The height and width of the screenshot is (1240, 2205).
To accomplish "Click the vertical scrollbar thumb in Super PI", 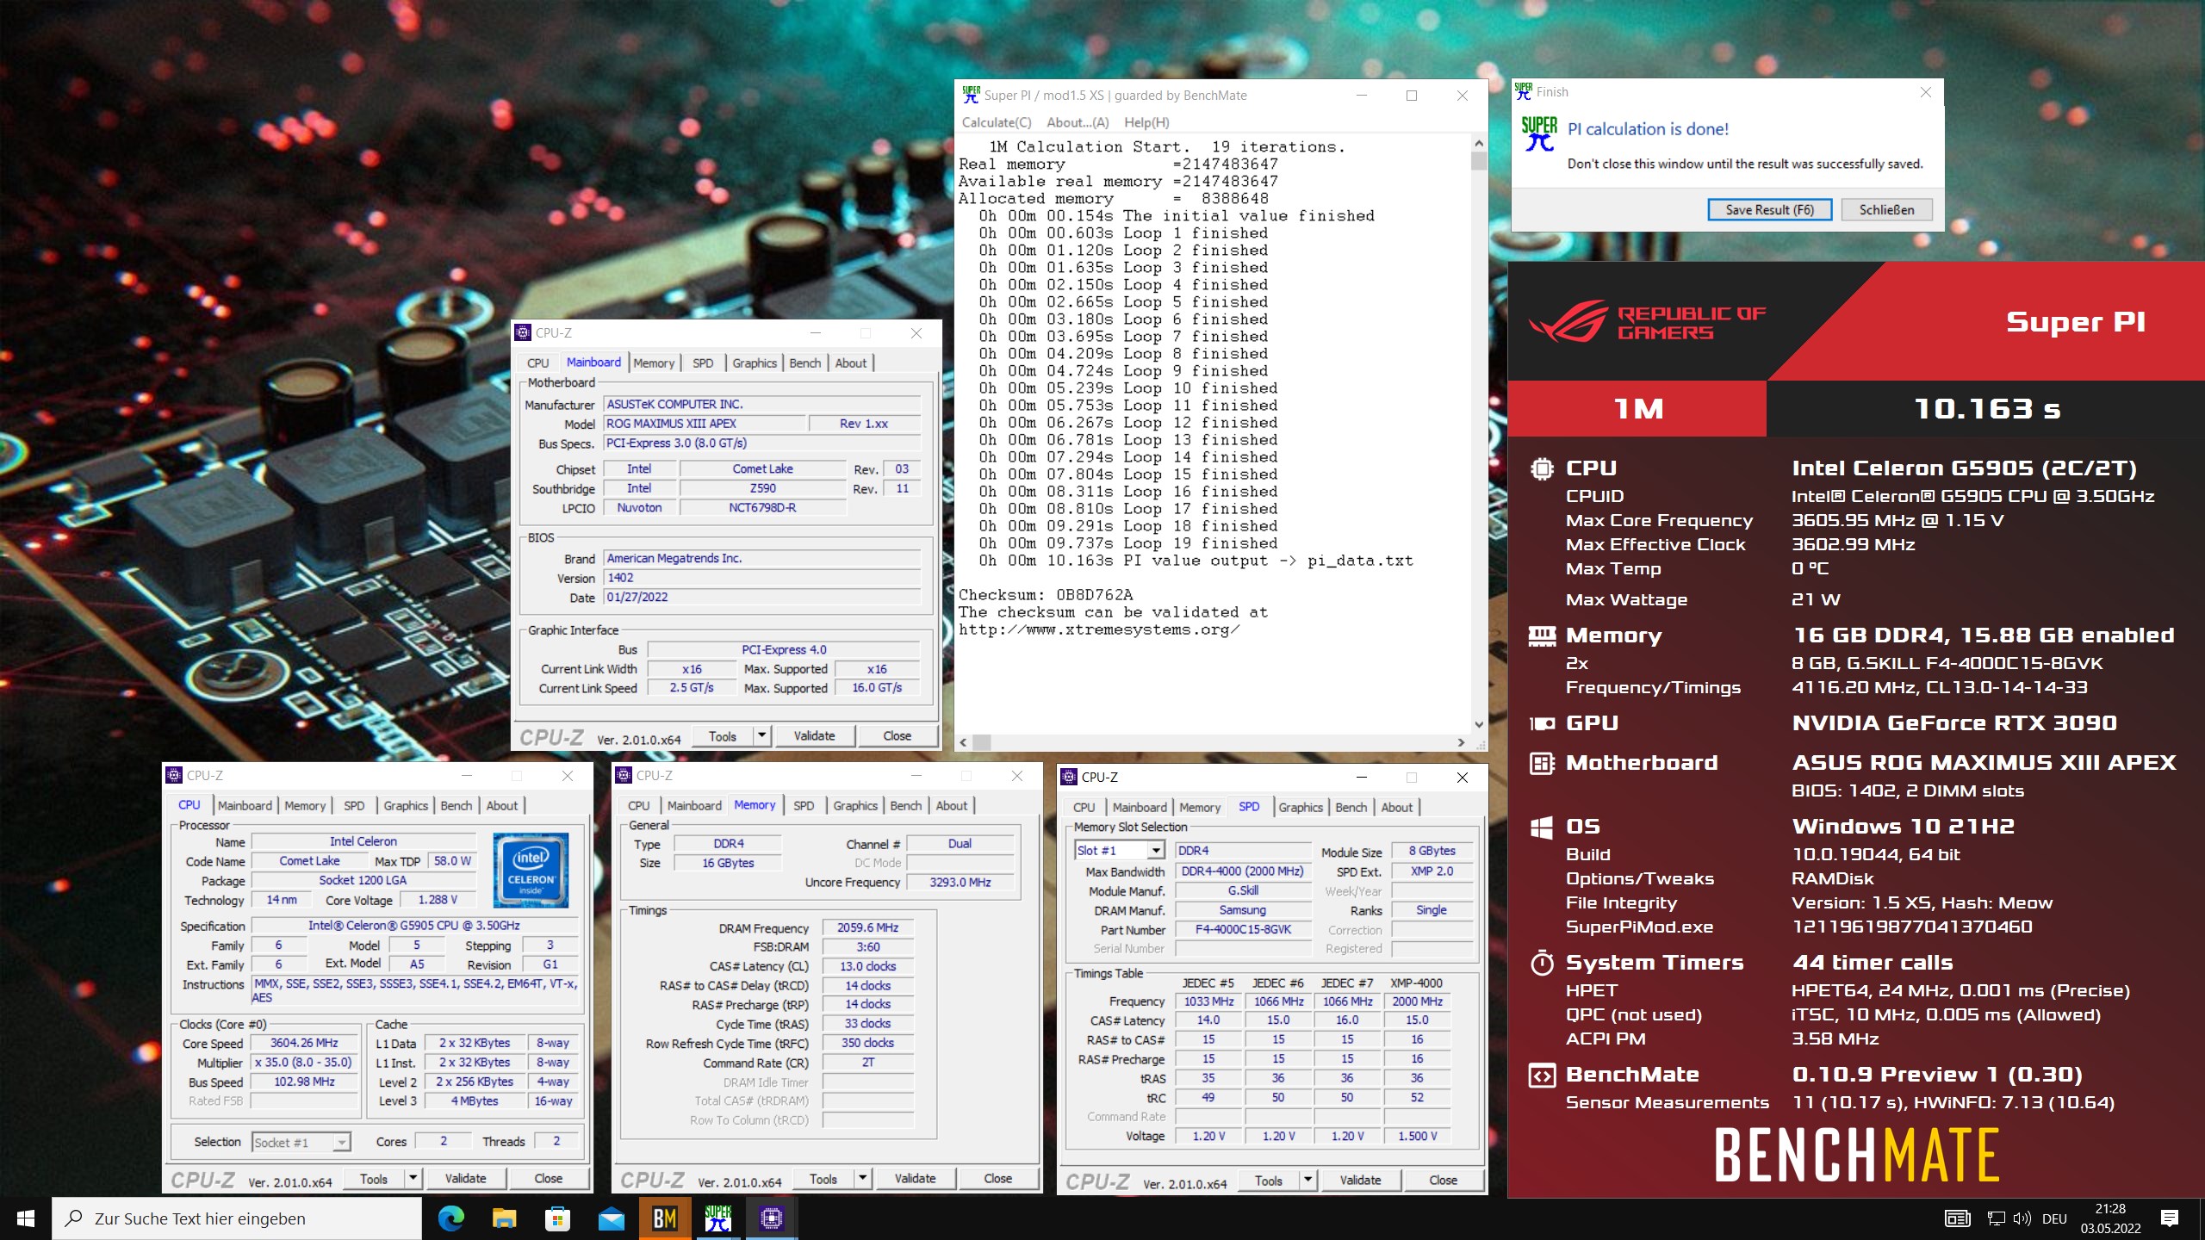I will tap(1478, 161).
